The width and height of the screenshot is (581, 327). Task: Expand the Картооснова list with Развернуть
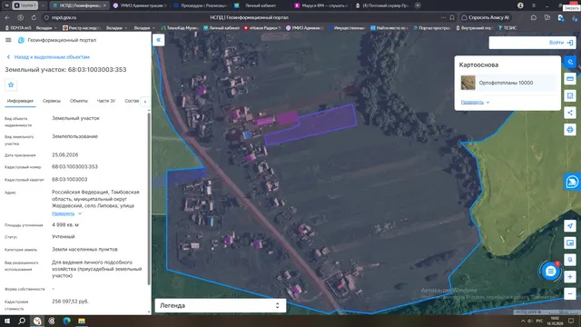[475, 103]
